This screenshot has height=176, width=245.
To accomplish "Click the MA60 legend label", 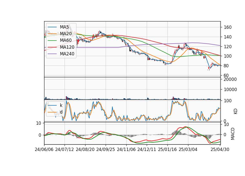I will (66, 41).
